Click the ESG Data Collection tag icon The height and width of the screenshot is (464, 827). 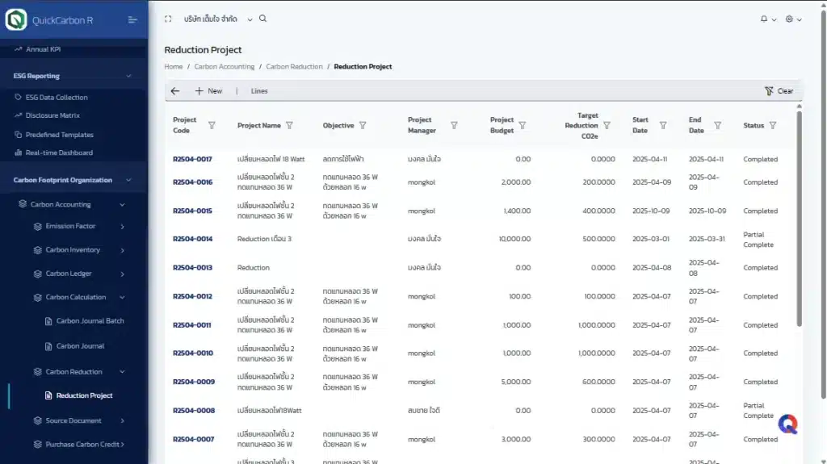click(18, 98)
